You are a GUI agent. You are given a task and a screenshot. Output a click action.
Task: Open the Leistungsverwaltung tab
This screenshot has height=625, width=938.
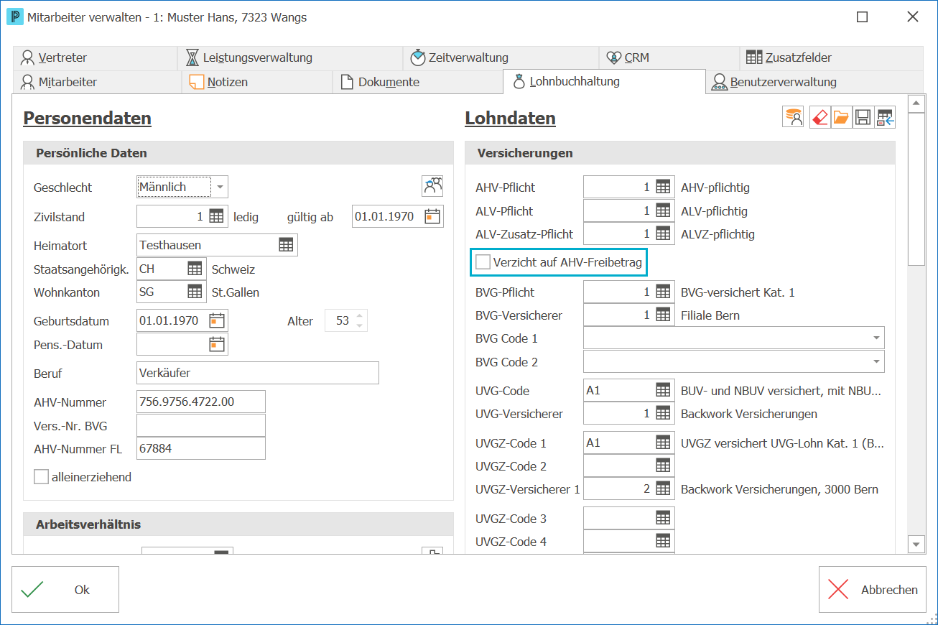pos(290,57)
